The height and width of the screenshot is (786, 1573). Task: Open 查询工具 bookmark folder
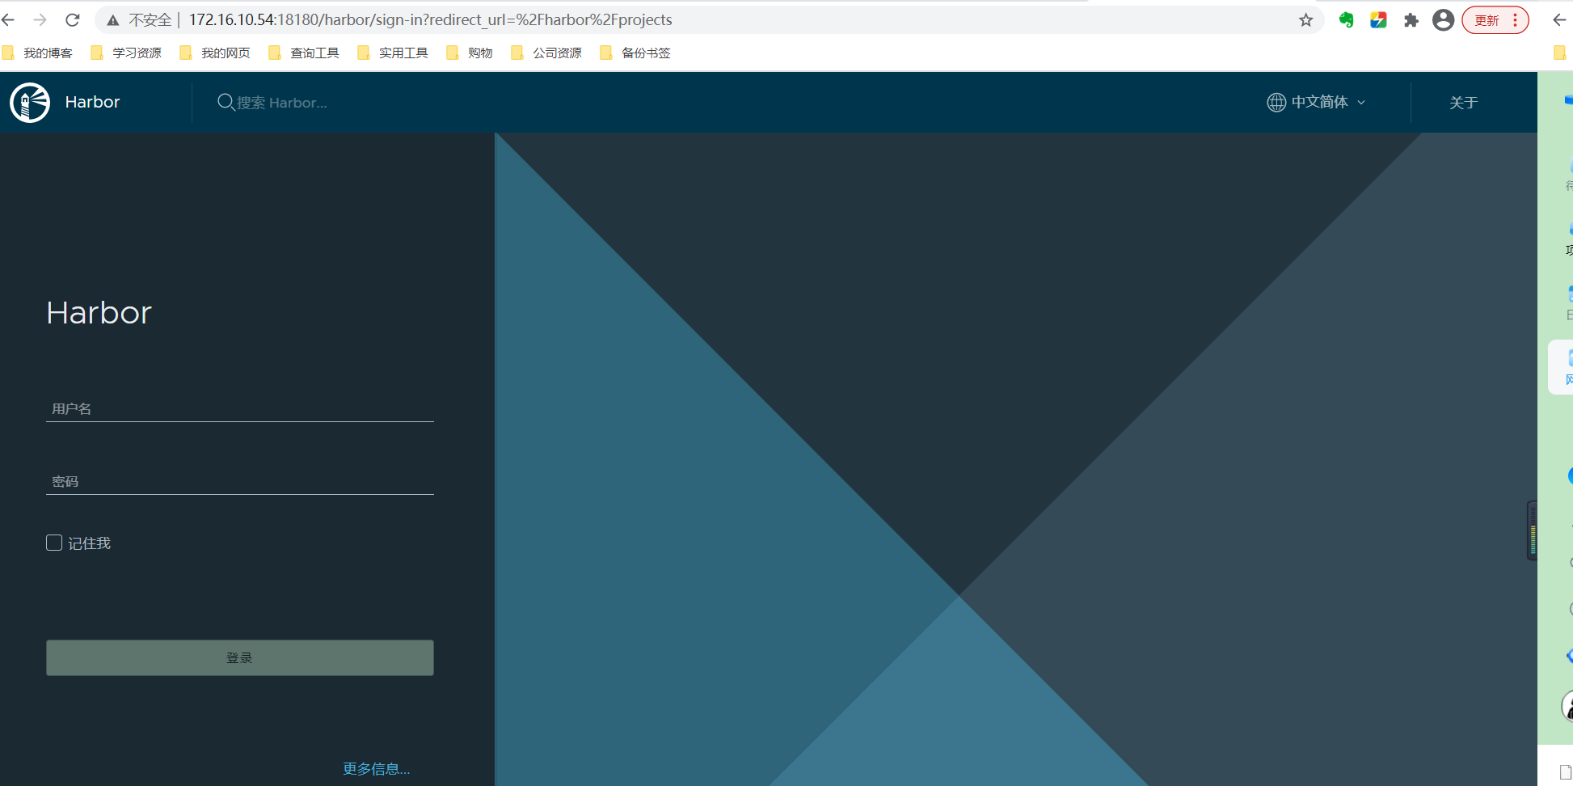click(x=304, y=53)
